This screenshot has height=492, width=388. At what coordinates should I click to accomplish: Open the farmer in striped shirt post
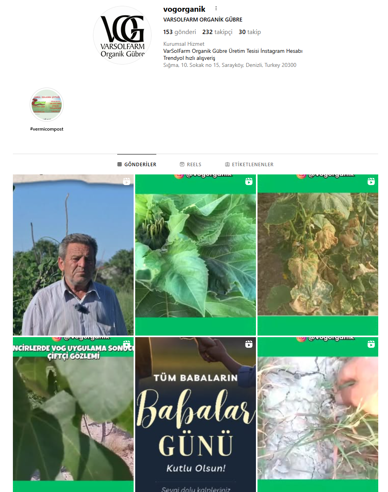(x=73, y=255)
